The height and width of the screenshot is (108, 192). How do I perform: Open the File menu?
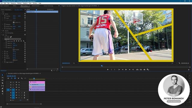(1, 3)
